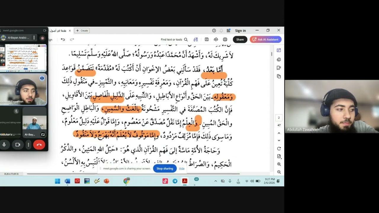This screenshot has height=213, width=379.
Task: Click the search magnifier icon
Action: click(x=186, y=39)
